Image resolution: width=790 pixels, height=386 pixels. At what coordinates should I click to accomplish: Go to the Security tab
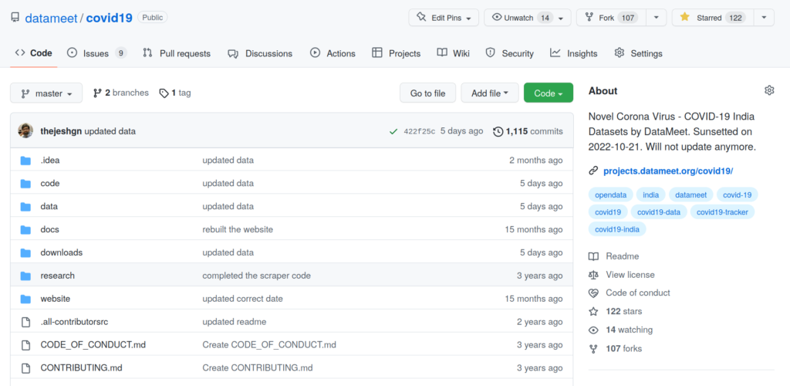coord(509,53)
